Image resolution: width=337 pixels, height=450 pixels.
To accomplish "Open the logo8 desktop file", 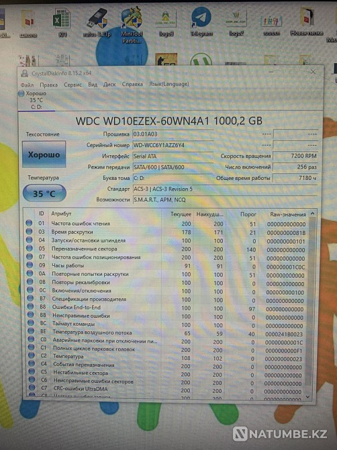I will coord(166,21).
